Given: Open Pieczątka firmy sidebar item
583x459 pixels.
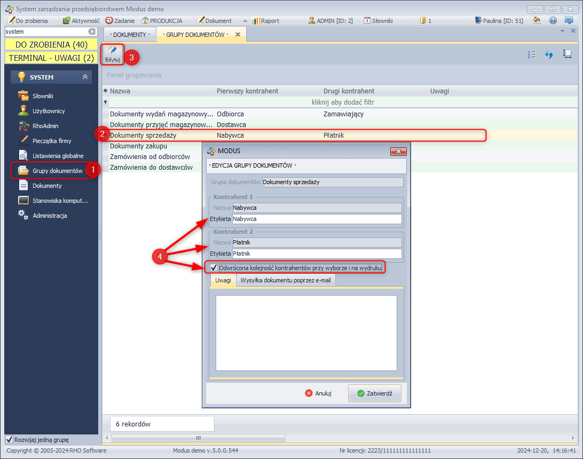Looking at the screenshot, I should pyautogui.click(x=52, y=141).
